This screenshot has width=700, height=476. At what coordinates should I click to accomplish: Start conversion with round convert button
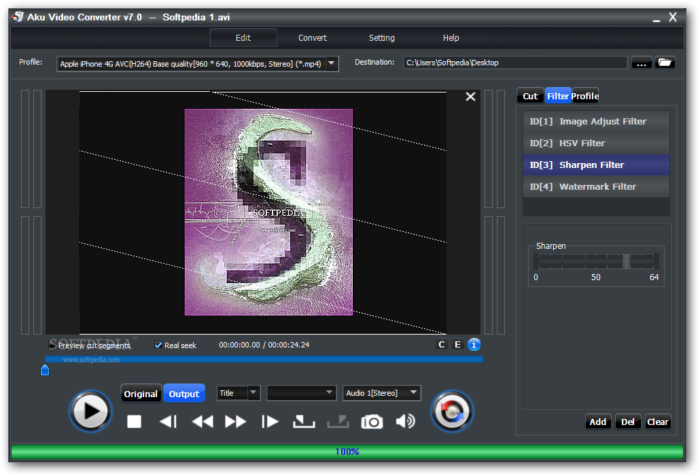pos(452,411)
